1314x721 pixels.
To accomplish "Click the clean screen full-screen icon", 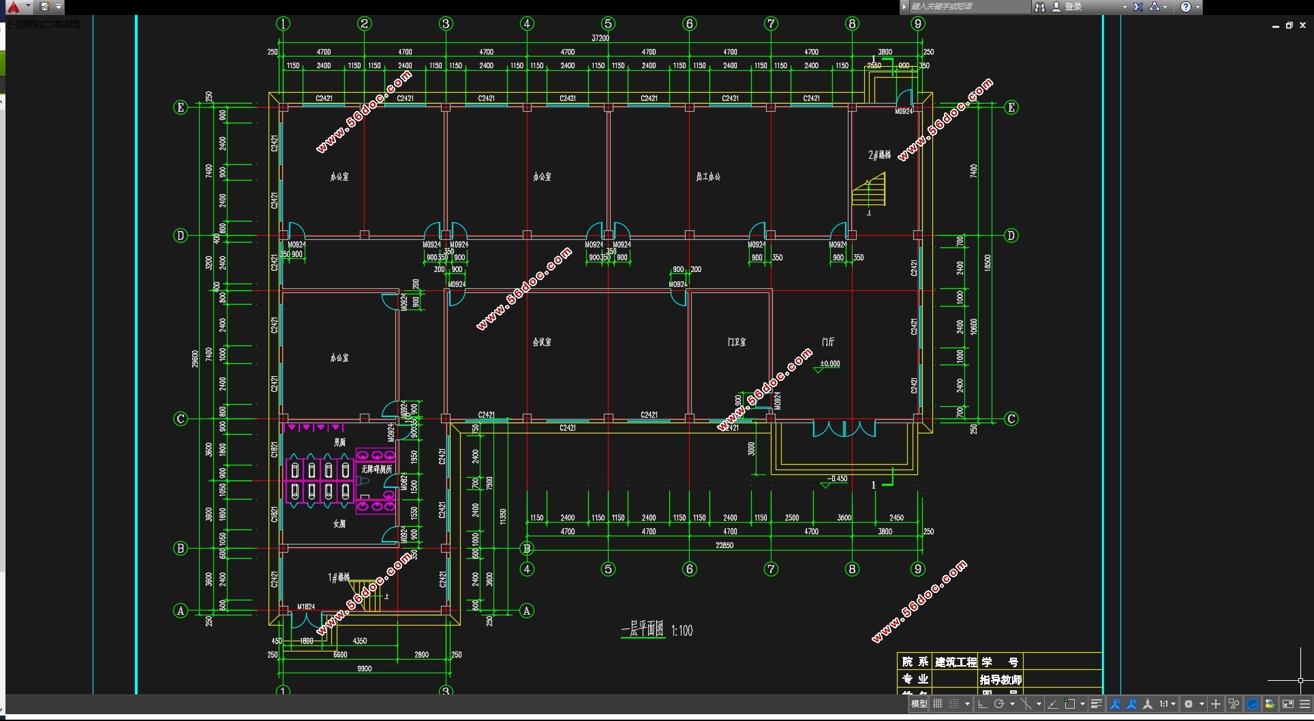I will (x=1287, y=704).
